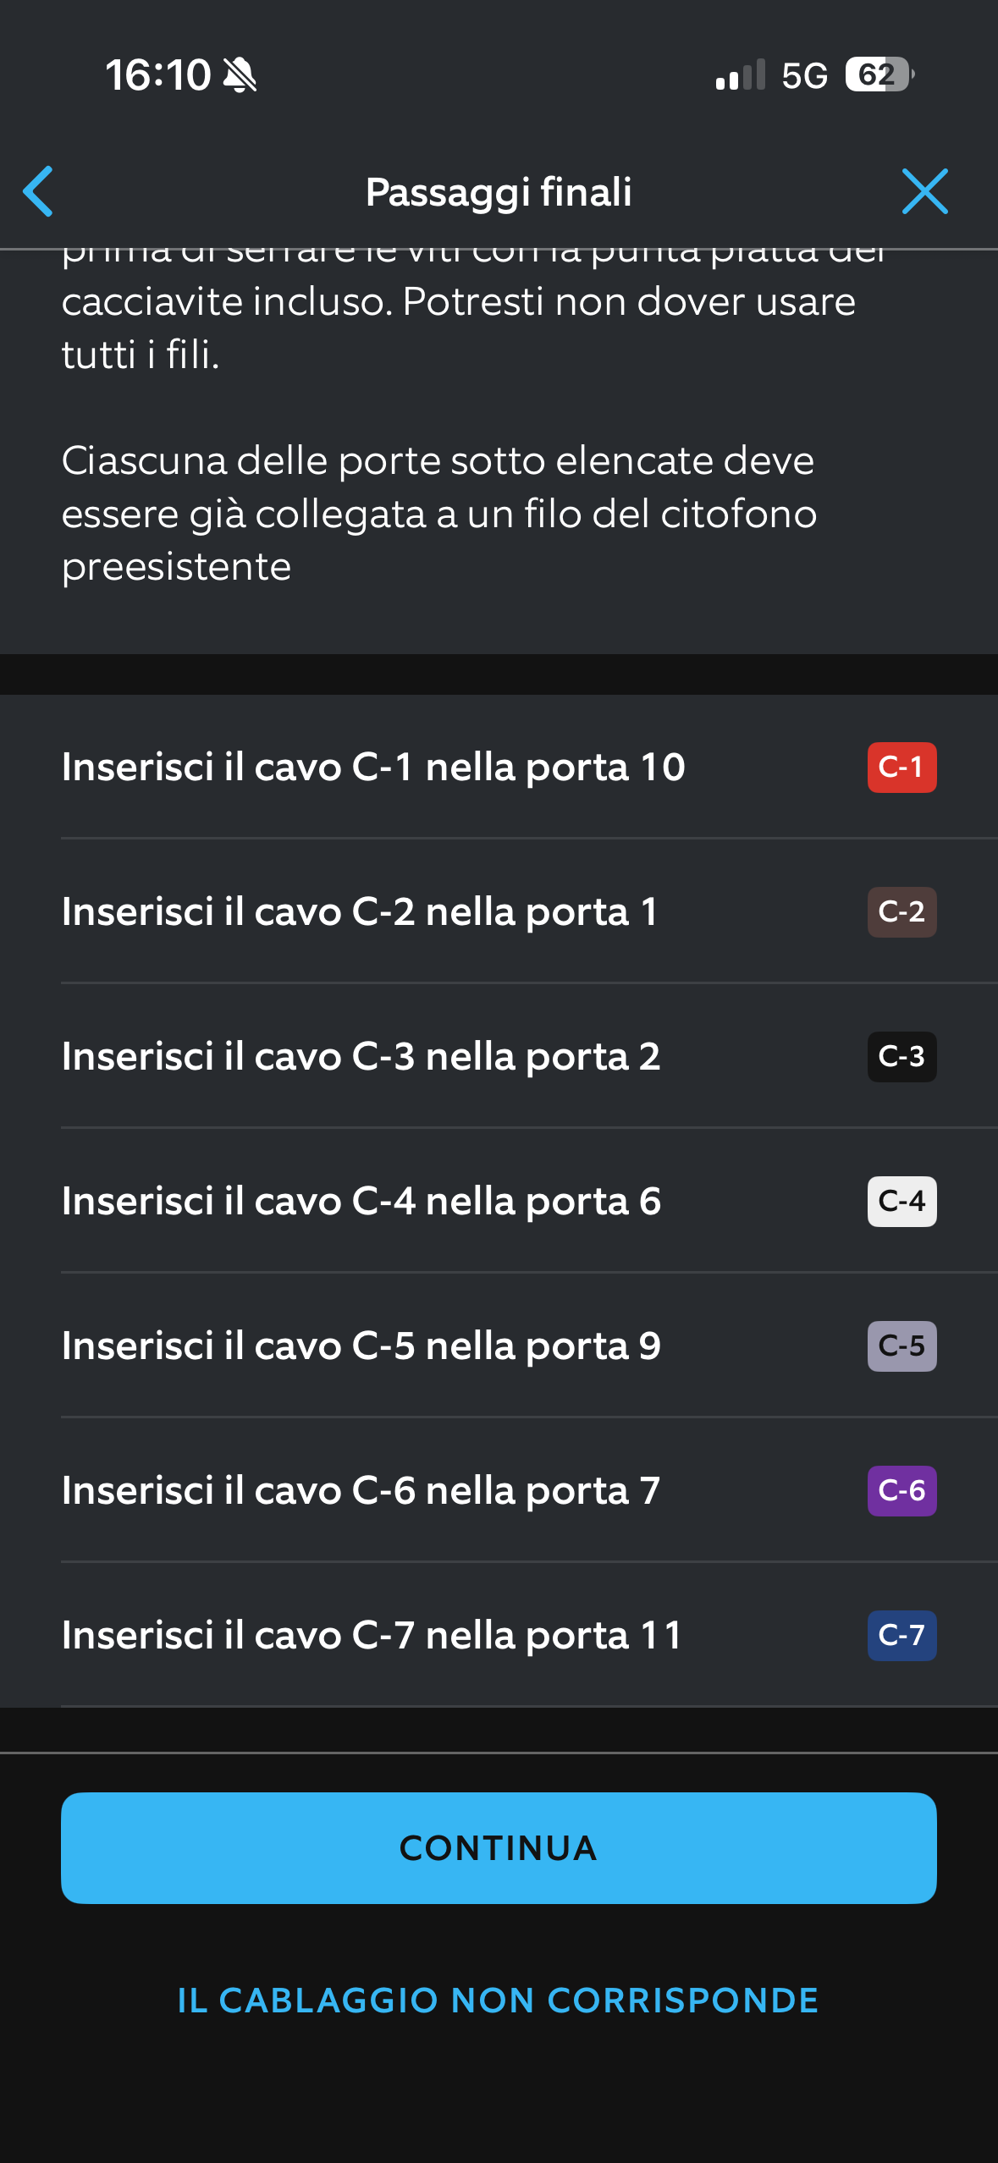Select row for cable C-4 port 6
The height and width of the screenshot is (2163, 998).
tap(361, 1202)
